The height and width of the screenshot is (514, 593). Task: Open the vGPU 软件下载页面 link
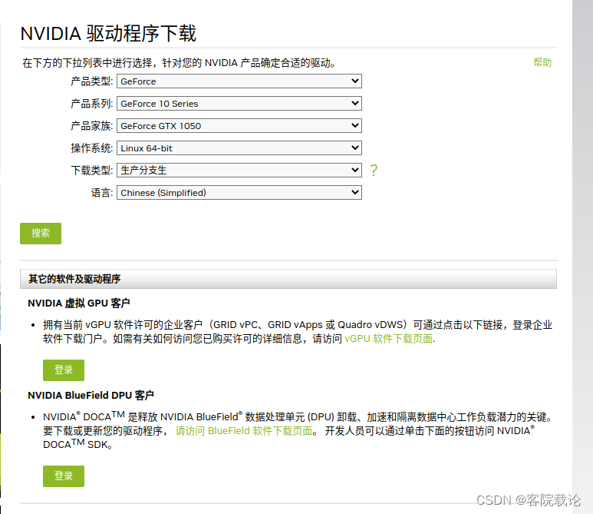pyautogui.click(x=389, y=339)
